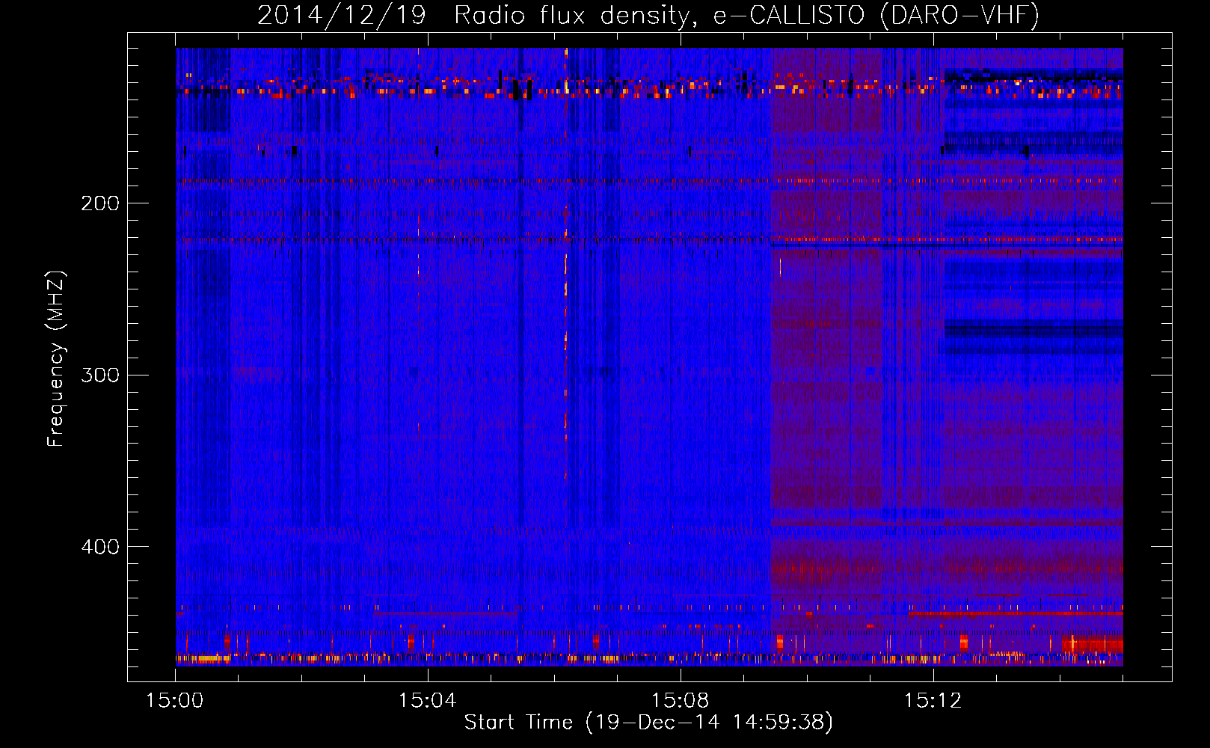Click the 15:08 time tick label
Image resolution: width=1210 pixels, height=748 pixels.
pos(680,701)
